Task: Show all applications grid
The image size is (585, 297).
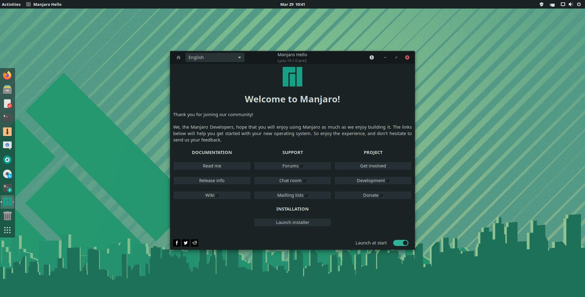Action: click(7, 230)
